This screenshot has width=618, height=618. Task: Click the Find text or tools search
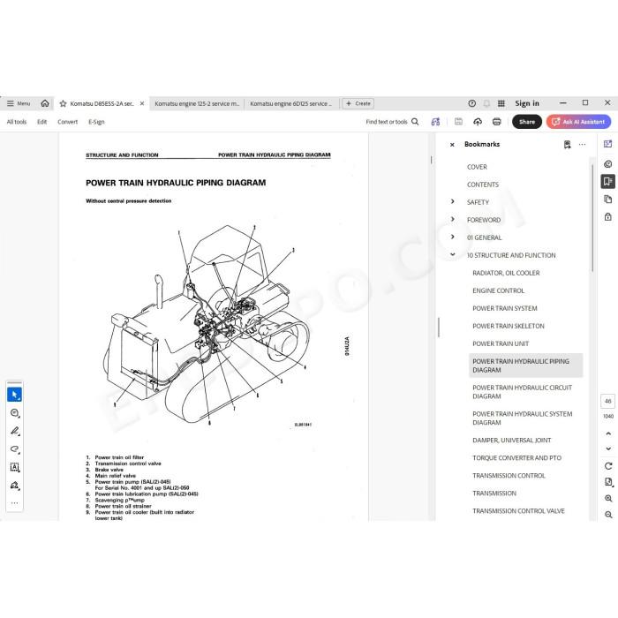(x=392, y=122)
